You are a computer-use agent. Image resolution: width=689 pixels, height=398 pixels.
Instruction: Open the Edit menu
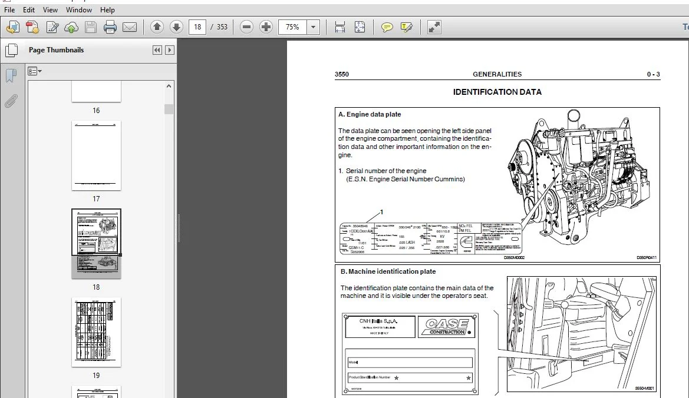pyautogui.click(x=28, y=9)
